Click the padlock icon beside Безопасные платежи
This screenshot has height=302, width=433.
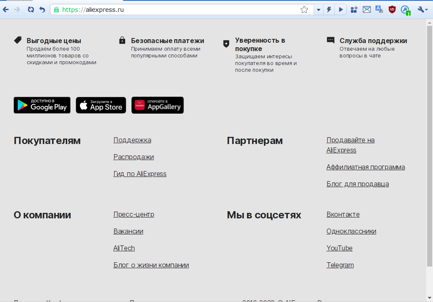(122, 40)
